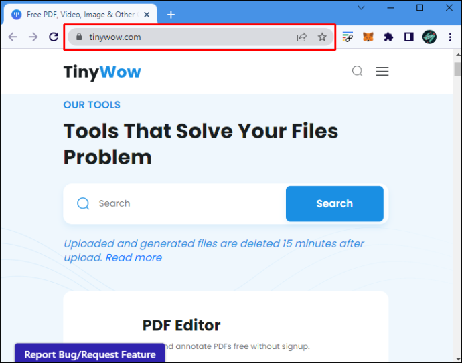The width and height of the screenshot is (462, 363).
Task: Open the hamburger navigation menu
Action: click(382, 71)
